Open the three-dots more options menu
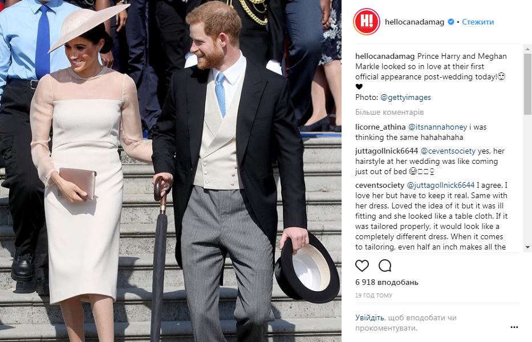The image size is (532, 342). [514, 327]
